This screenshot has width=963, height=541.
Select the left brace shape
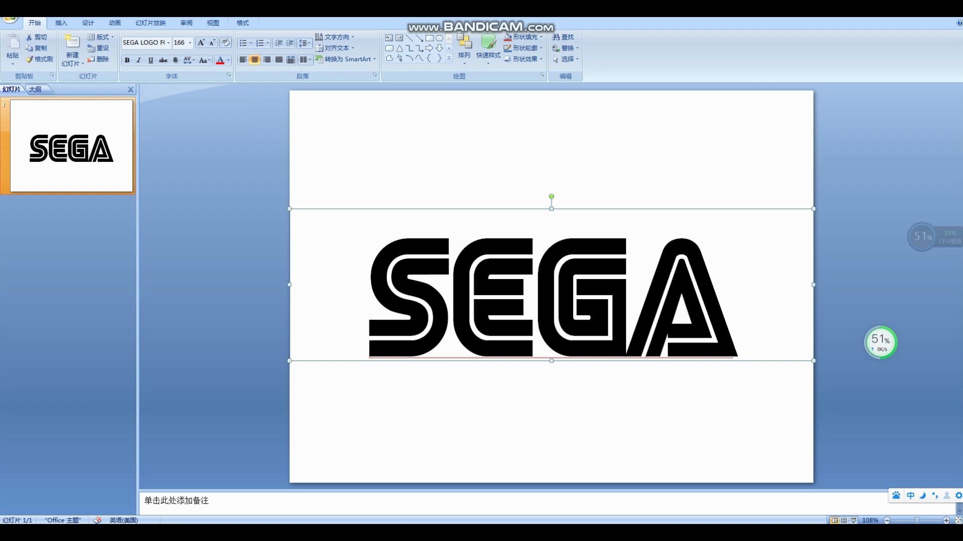tap(429, 59)
